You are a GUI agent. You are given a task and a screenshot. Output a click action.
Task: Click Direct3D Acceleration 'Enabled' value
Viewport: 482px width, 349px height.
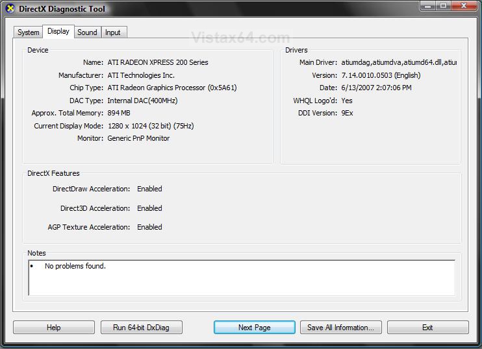pos(149,208)
